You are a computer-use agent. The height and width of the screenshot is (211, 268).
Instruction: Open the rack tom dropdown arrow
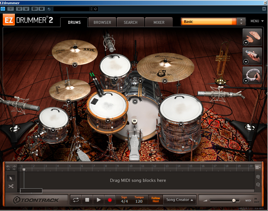pyautogui.click(x=116, y=79)
